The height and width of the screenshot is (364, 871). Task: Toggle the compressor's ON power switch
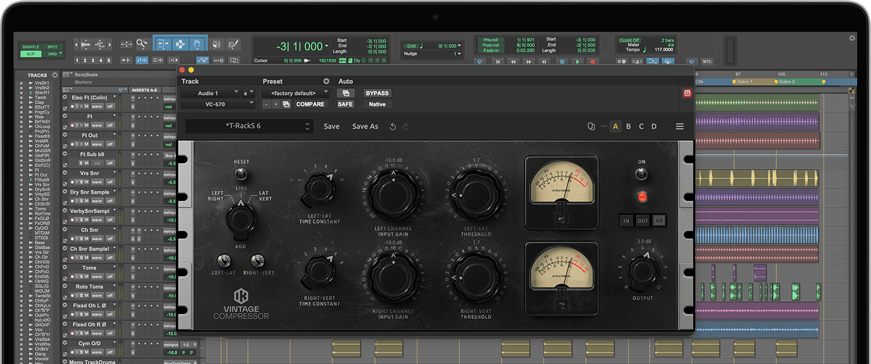(640, 174)
